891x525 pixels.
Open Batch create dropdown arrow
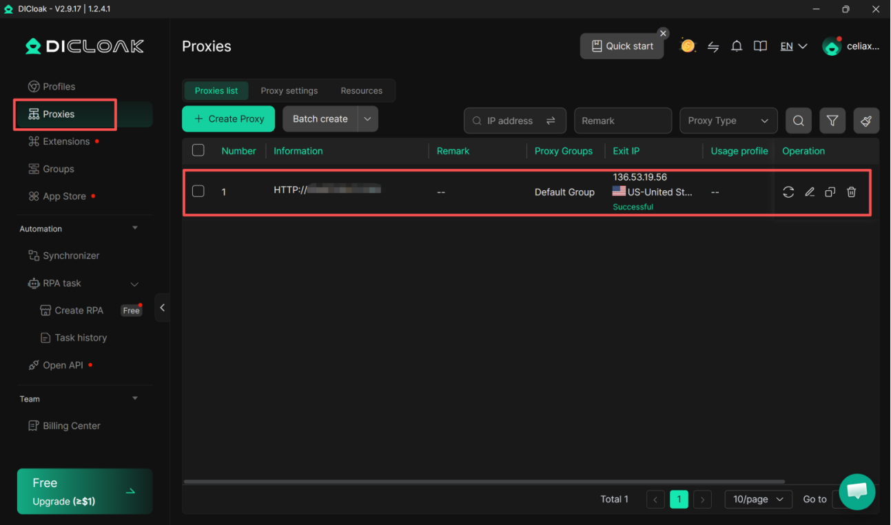pyautogui.click(x=368, y=119)
